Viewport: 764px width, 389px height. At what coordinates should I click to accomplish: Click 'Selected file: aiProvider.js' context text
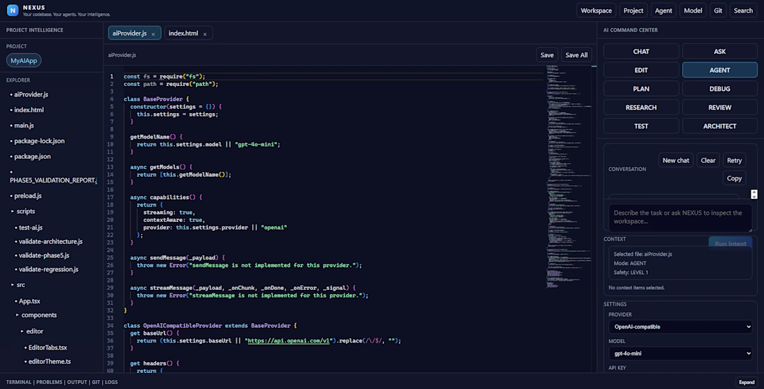(x=642, y=254)
